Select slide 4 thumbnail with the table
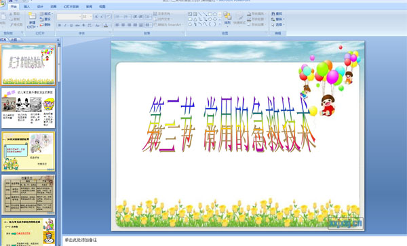Image resolution: width=407 pixels, height=246 pixels. click(28, 194)
